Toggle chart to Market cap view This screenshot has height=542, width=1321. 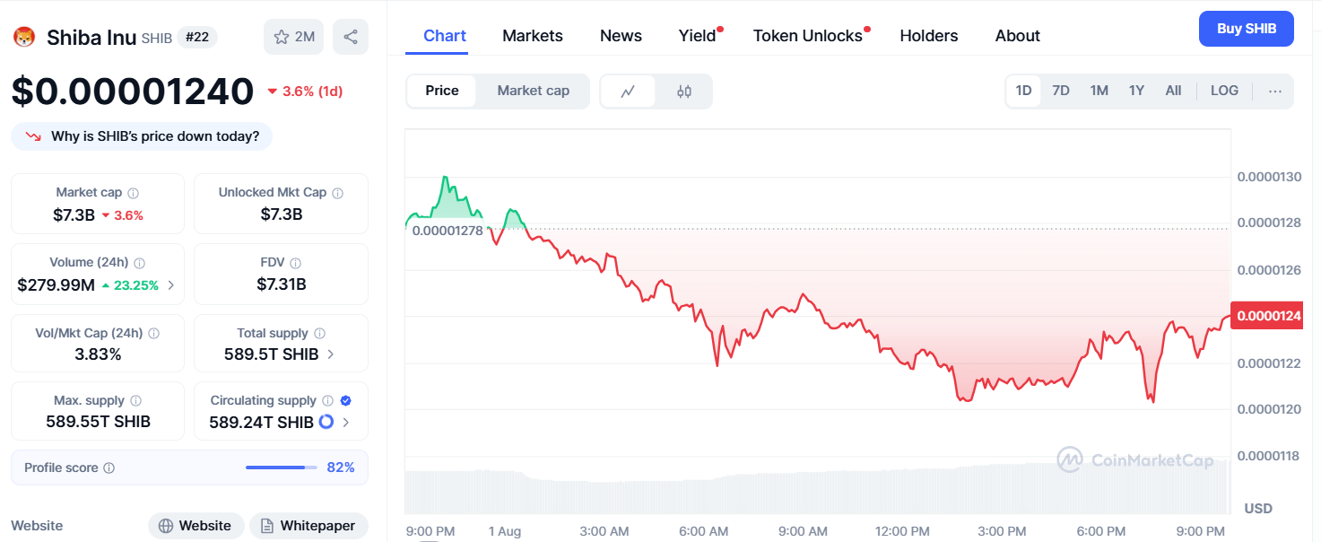tap(533, 91)
